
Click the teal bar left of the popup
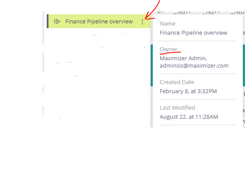[x=152, y=65]
